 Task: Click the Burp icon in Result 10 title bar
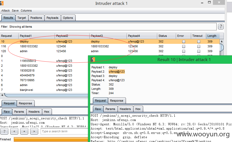(x=93, y=59)
